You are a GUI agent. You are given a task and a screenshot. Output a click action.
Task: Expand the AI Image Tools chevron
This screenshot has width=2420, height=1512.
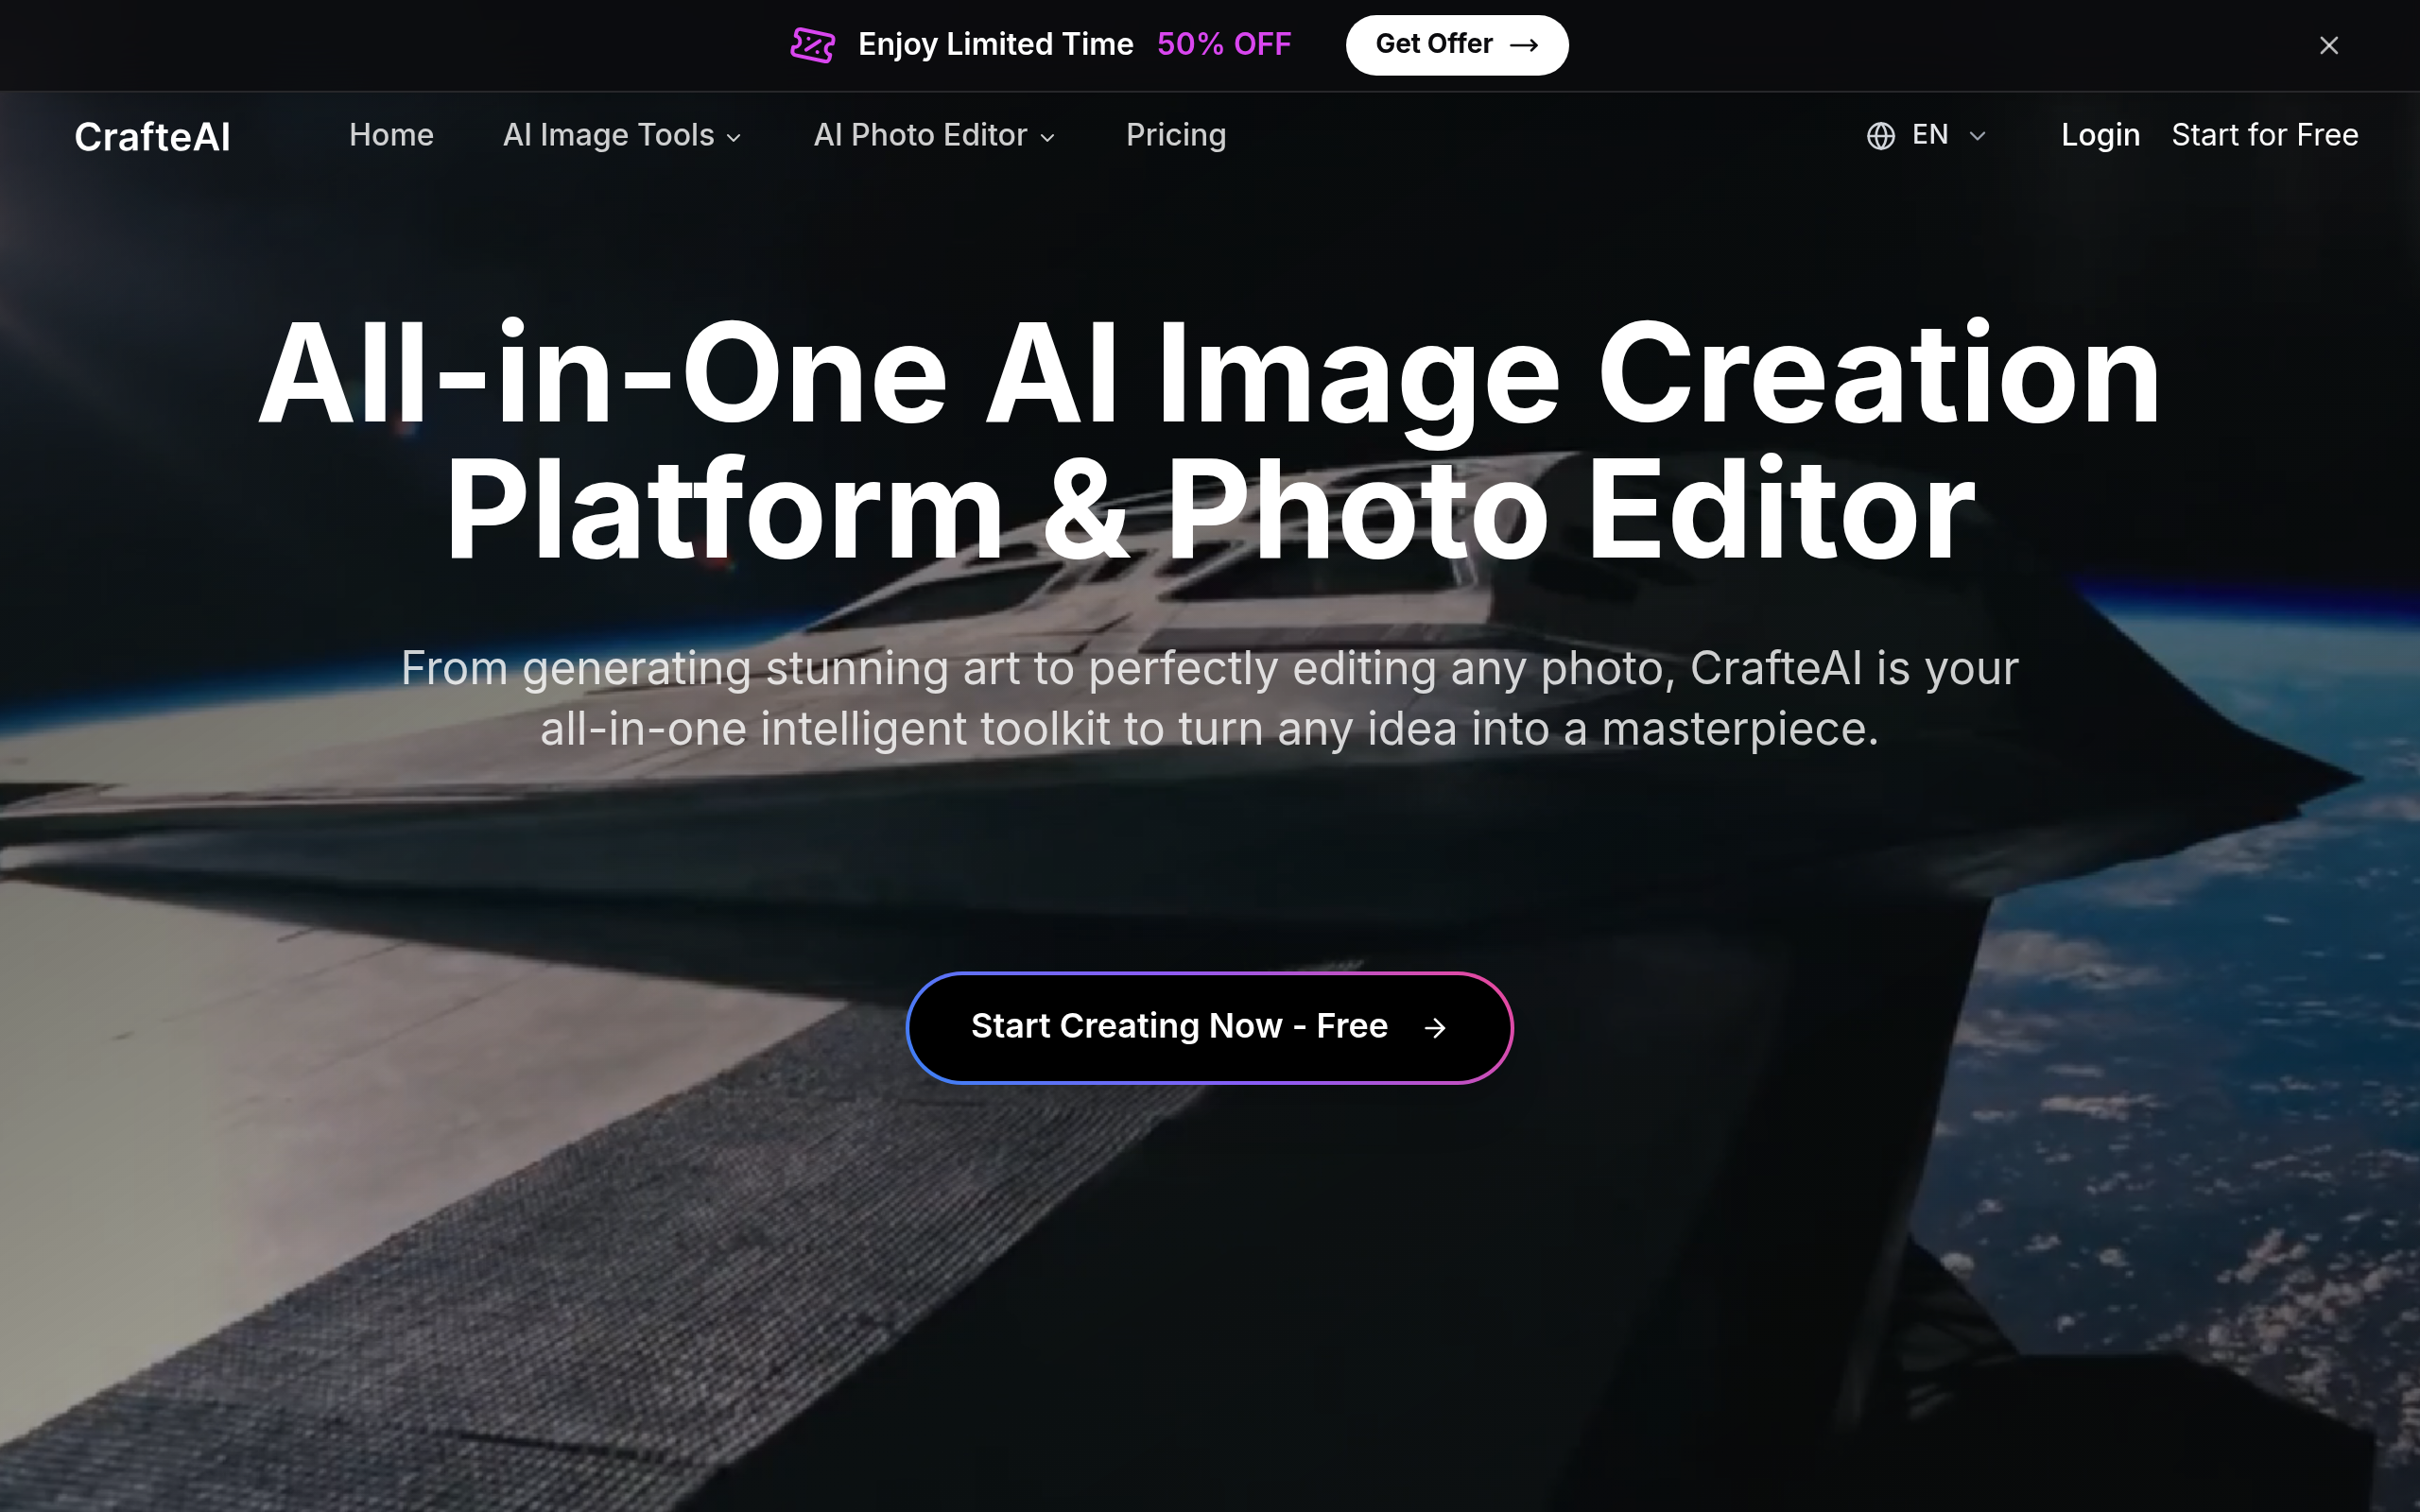click(734, 138)
